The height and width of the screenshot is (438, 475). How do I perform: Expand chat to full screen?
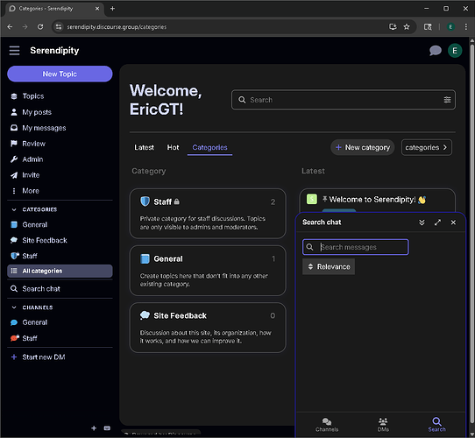[437, 223]
